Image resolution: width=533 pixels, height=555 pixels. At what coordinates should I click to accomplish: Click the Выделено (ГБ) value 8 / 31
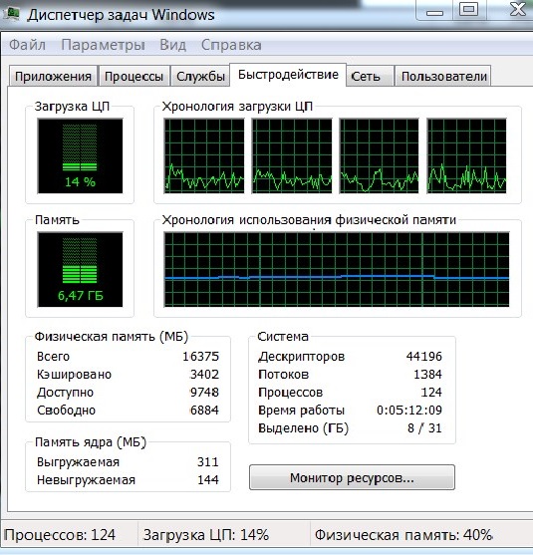(424, 428)
